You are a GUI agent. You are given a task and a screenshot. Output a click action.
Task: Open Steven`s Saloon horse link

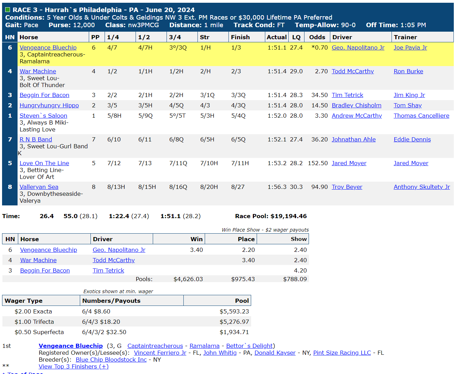pyautogui.click(x=43, y=116)
